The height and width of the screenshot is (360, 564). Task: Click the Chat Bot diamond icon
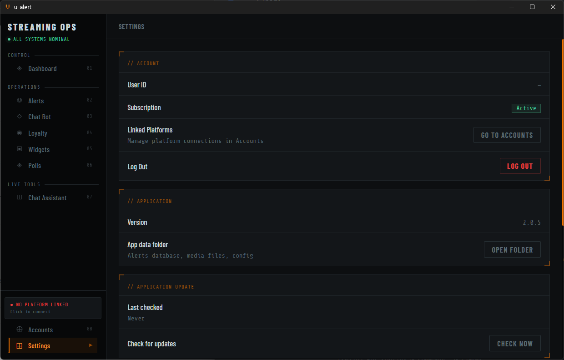[19, 117]
